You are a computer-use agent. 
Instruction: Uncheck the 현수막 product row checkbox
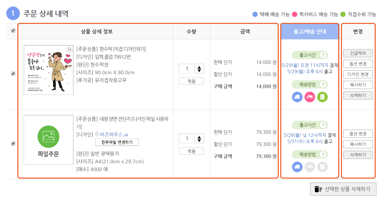(13, 73)
